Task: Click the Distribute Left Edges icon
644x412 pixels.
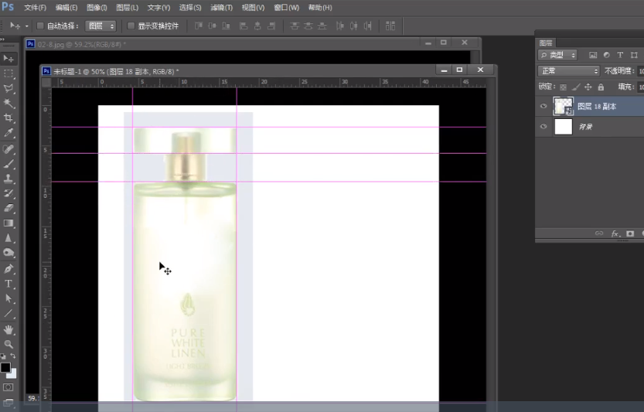Action: click(339, 26)
